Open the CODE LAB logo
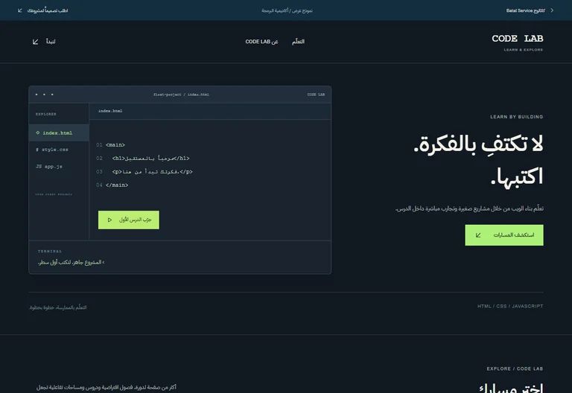 pos(518,42)
